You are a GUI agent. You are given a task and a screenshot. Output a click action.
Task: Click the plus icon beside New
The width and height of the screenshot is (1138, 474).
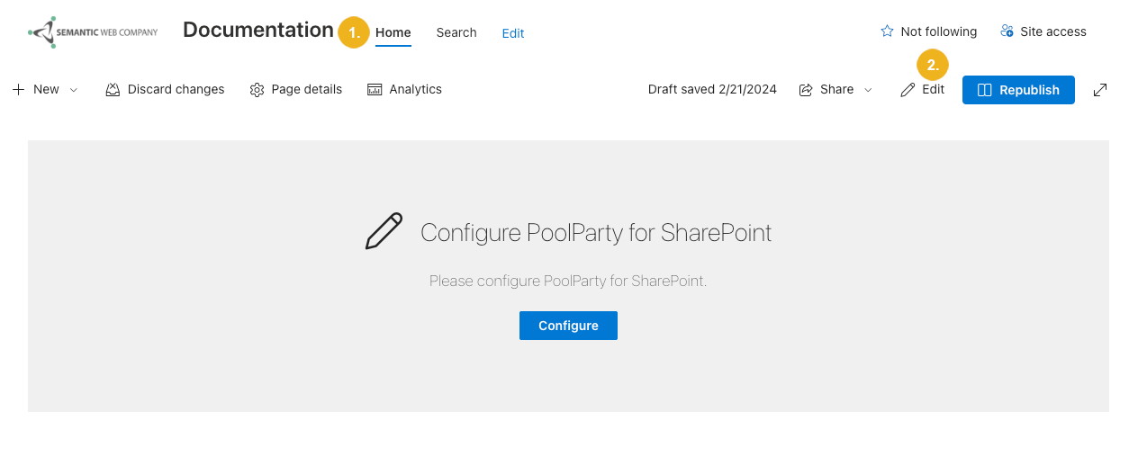(x=18, y=89)
